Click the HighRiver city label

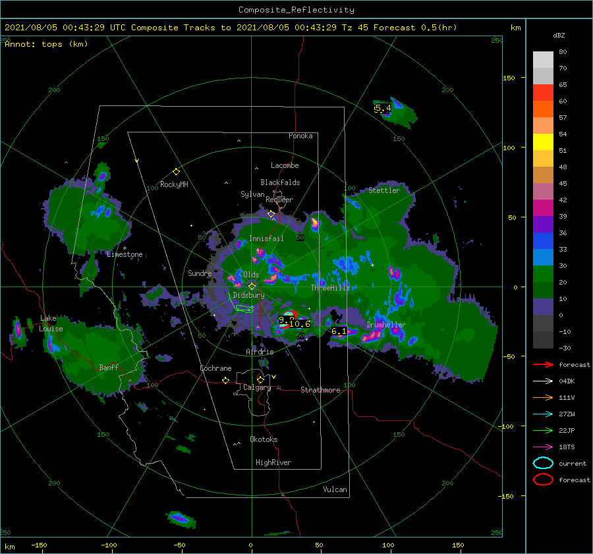click(x=273, y=462)
